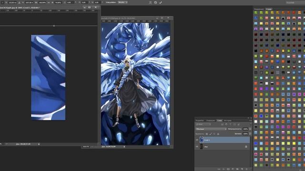305x171 pixels.
Task: Toggle lock image pixels brush icon
Action: pyautogui.click(x=211, y=134)
